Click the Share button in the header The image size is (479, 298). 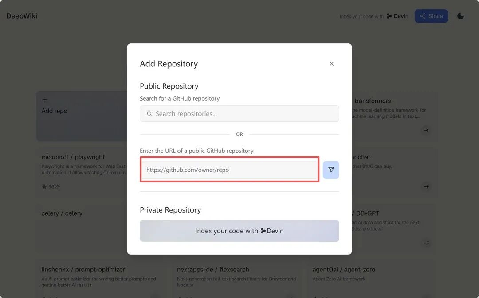tap(431, 16)
